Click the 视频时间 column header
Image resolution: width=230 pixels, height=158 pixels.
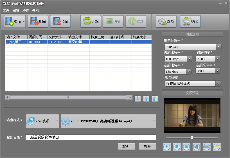(37, 37)
